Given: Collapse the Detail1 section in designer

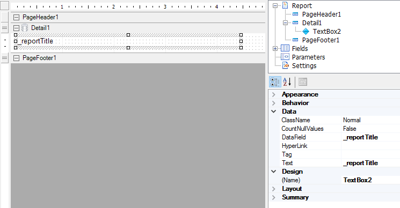Looking at the screenshot, I should 16,28.
